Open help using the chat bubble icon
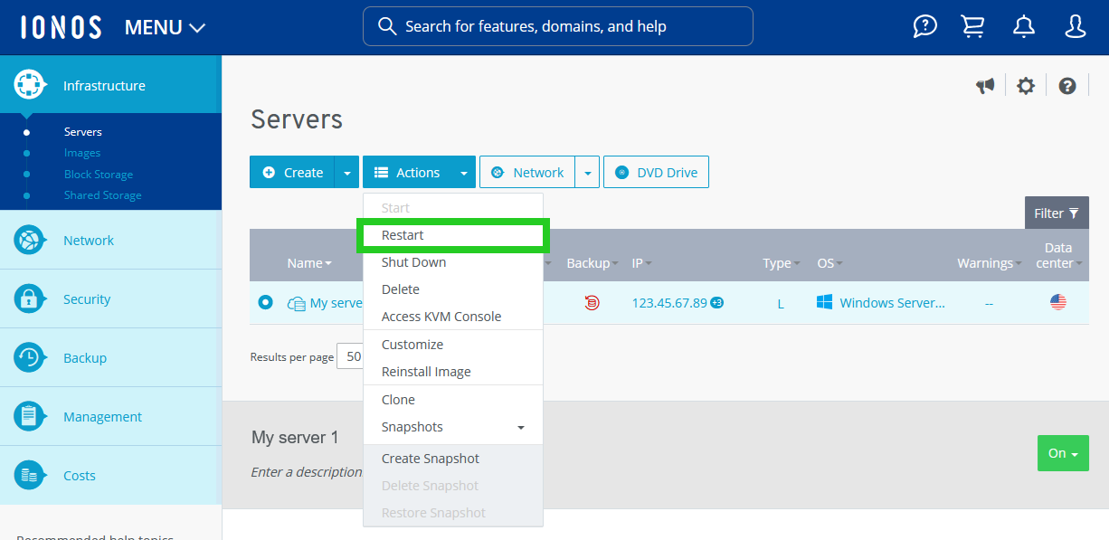Image resolution: width=1109 pixels, height=540 pixels. tap(924, 26)
